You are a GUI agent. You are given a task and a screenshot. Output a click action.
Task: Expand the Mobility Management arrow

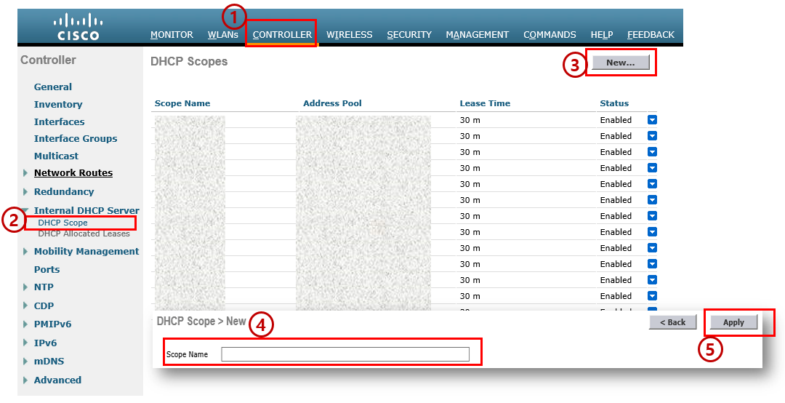point(25,252)
